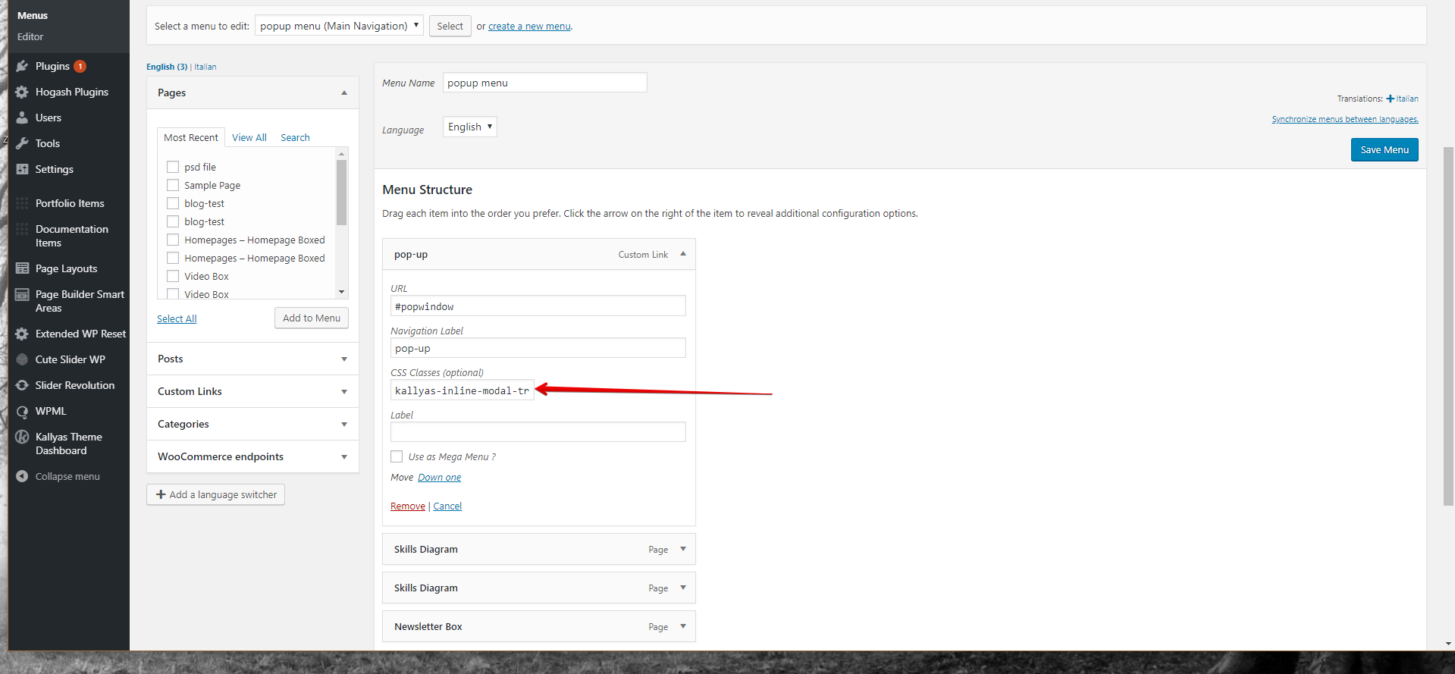This screenshot has height=674, width=1455.
Task: Click the CSS Classes input field
Action: pyautogui.click(x=463, y=390)
